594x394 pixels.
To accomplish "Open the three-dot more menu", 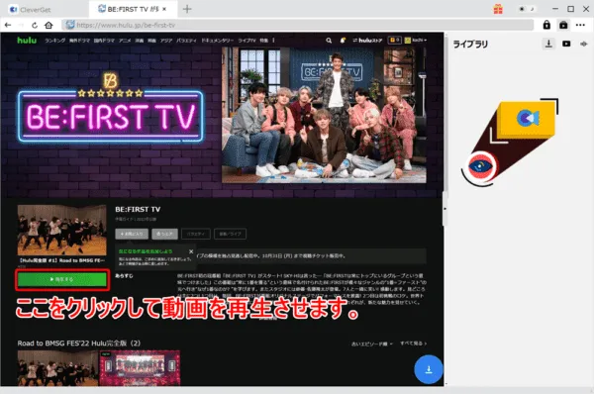I will click(580, 25).
